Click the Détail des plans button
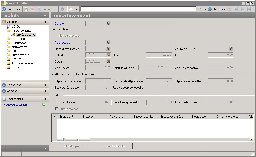Screen dimensions: 256x157 [x=74, y=146]
